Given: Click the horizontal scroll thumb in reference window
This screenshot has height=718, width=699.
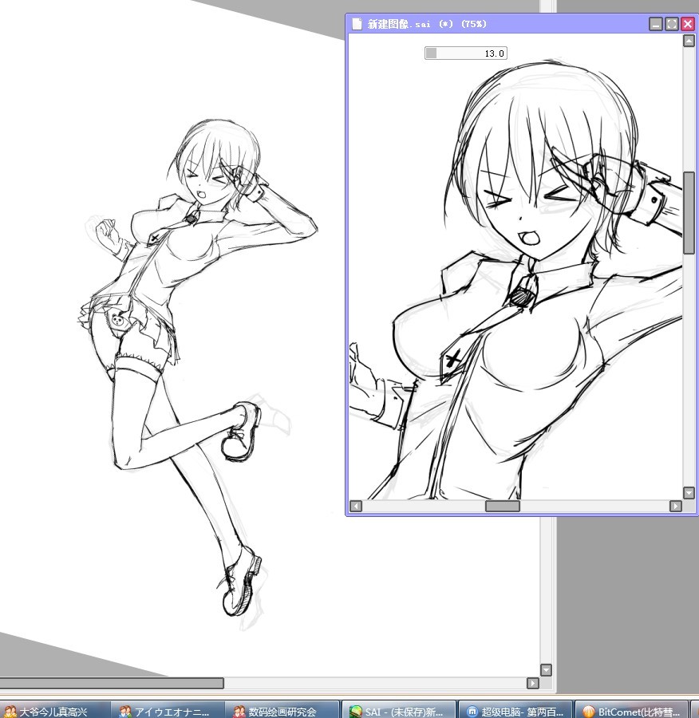Looking at the screenshot, I should click(x=503, y=506).
